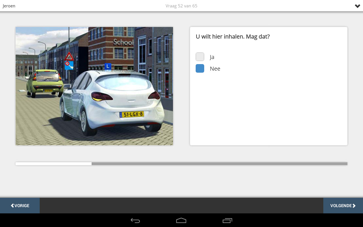Click the 'Nee' answer label text
Screen dimensions: 363x227
point(215,69)
